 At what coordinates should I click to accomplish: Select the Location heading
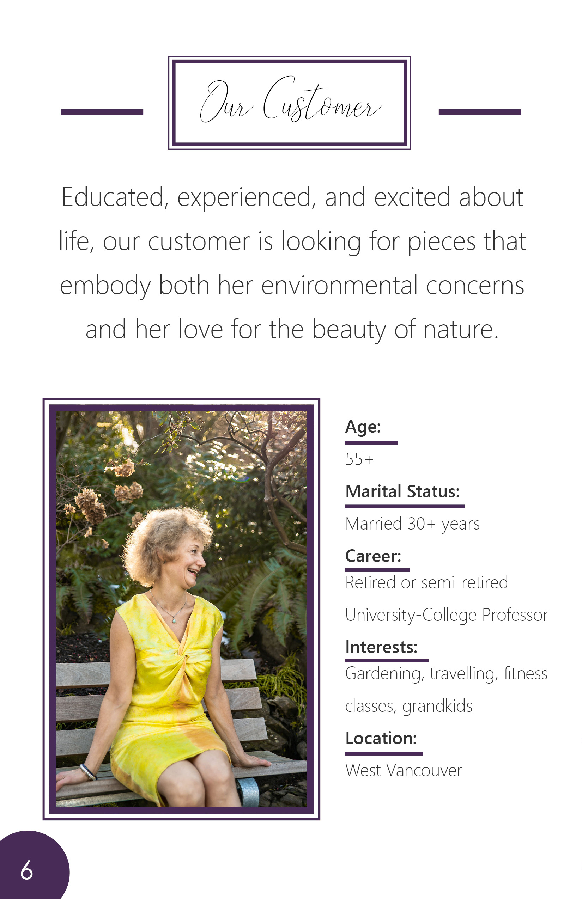pyautogui.click(x=381, y=739)
